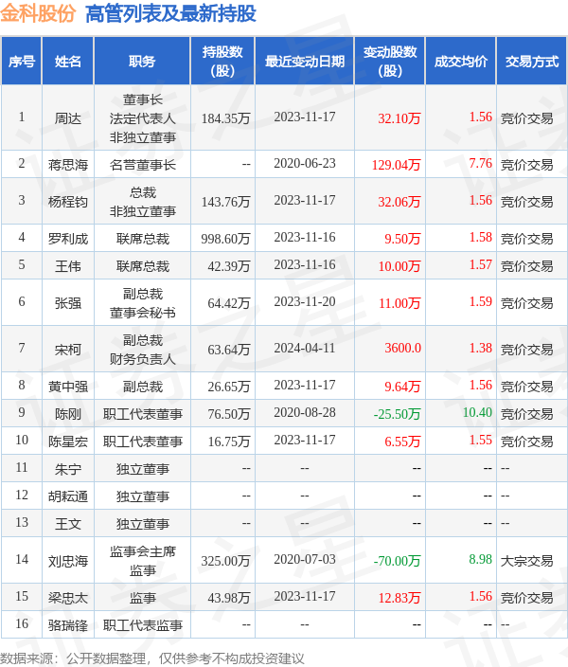Click the 持股数(股) column header
This screenshot has width=568, height=667.
point(222,62)
